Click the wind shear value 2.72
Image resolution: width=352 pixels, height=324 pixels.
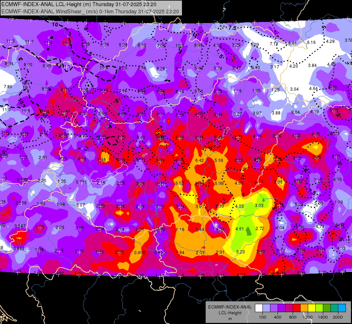point(260,229)
